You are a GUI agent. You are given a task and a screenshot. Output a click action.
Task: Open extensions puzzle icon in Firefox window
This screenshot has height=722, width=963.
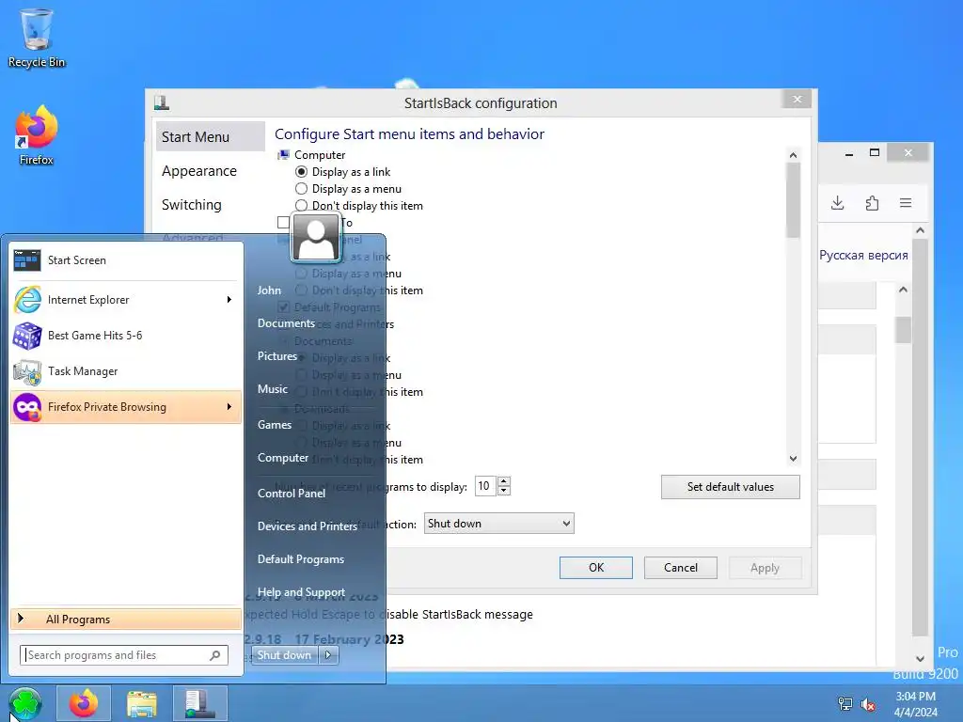(x=872, y=203)
